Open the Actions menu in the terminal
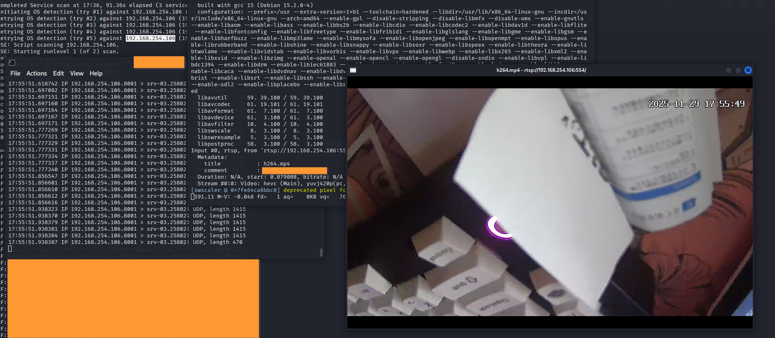775x338 pixels. point(37,73)
